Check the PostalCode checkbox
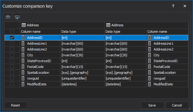Viewport: 193px width, 112px height. pos(12,67)
